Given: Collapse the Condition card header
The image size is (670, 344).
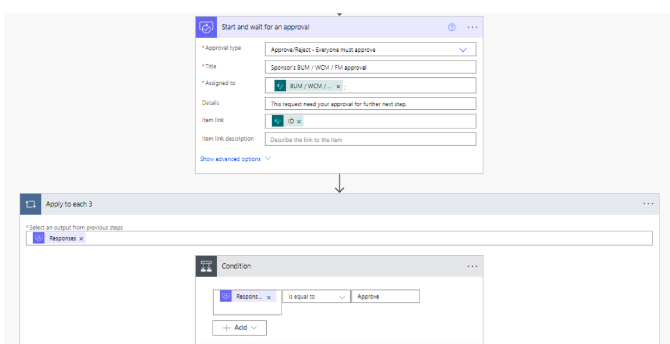Looking at the screenshot, I should [339, 266].
